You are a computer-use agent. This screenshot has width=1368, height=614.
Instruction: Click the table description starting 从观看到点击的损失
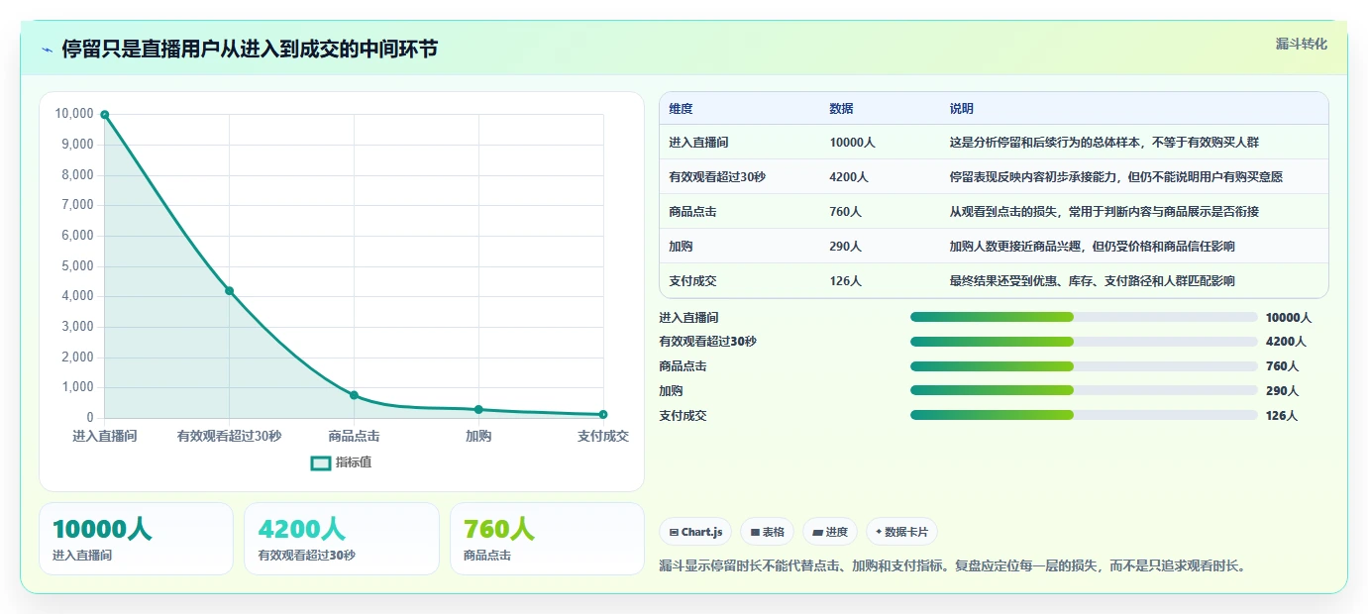click(x=1104, y=212)
